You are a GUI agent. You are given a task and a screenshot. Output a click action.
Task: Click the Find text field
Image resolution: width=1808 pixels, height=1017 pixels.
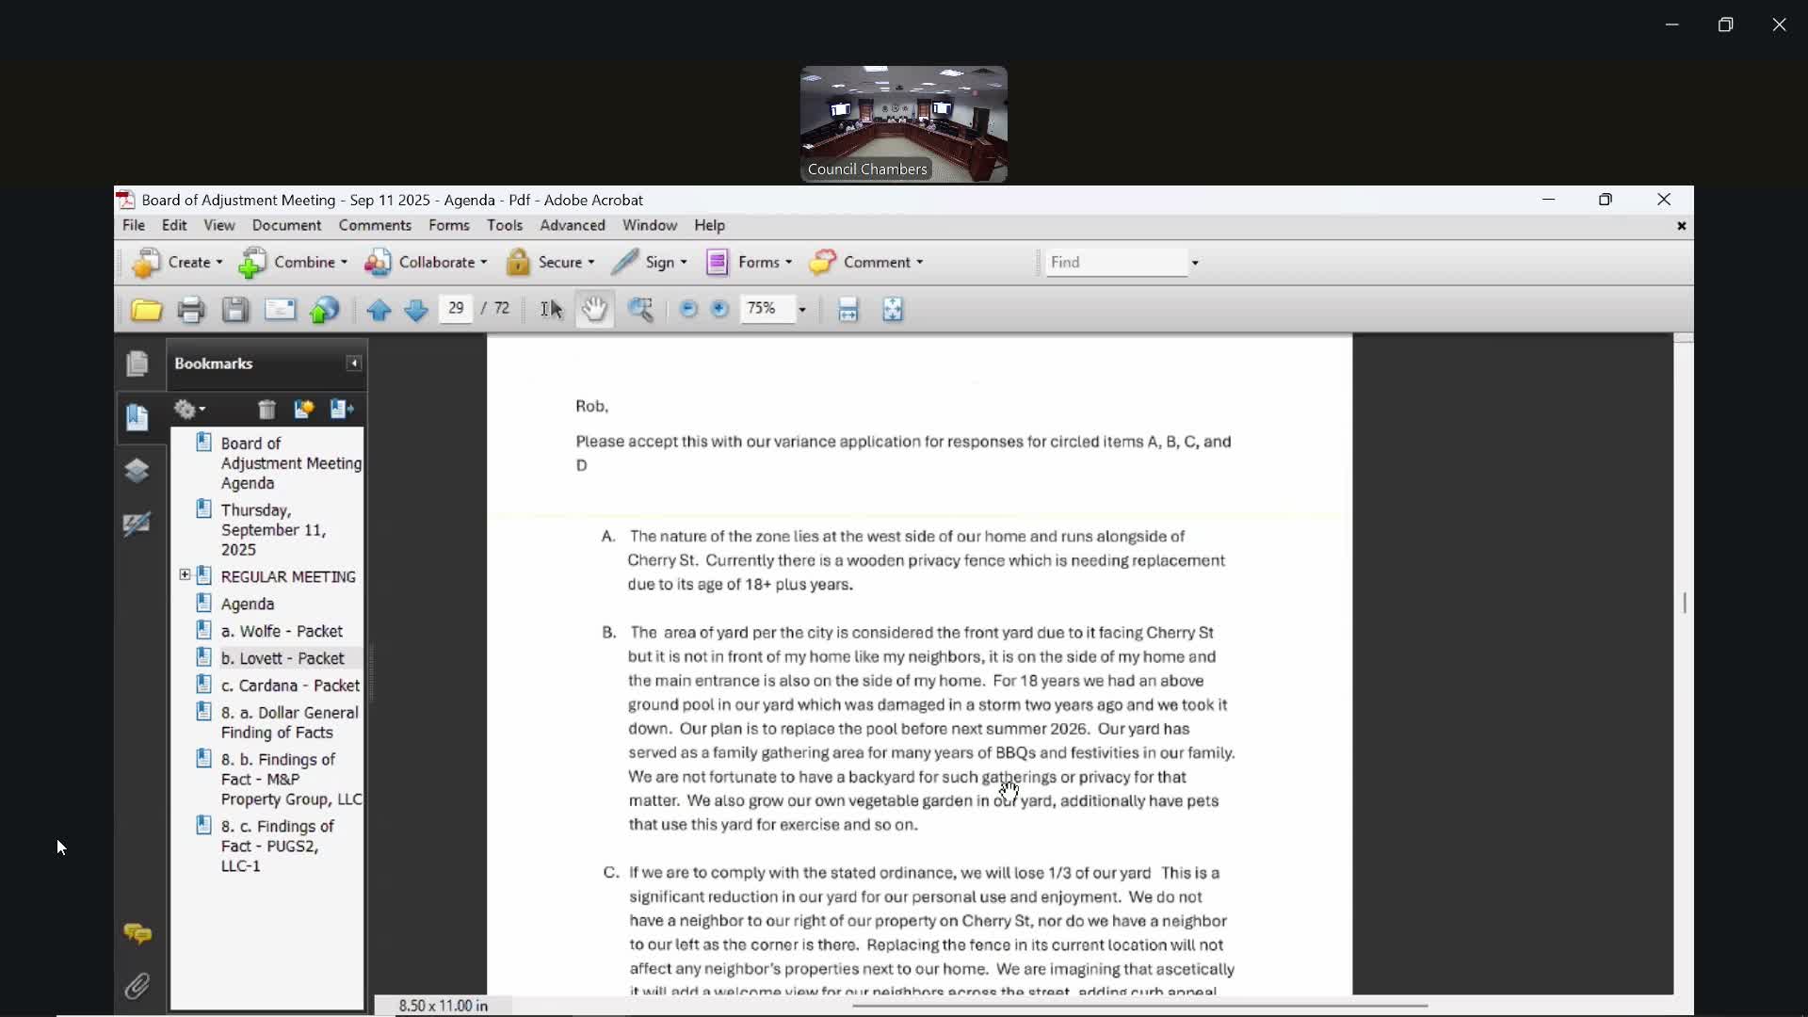(x=1116, y=263)
